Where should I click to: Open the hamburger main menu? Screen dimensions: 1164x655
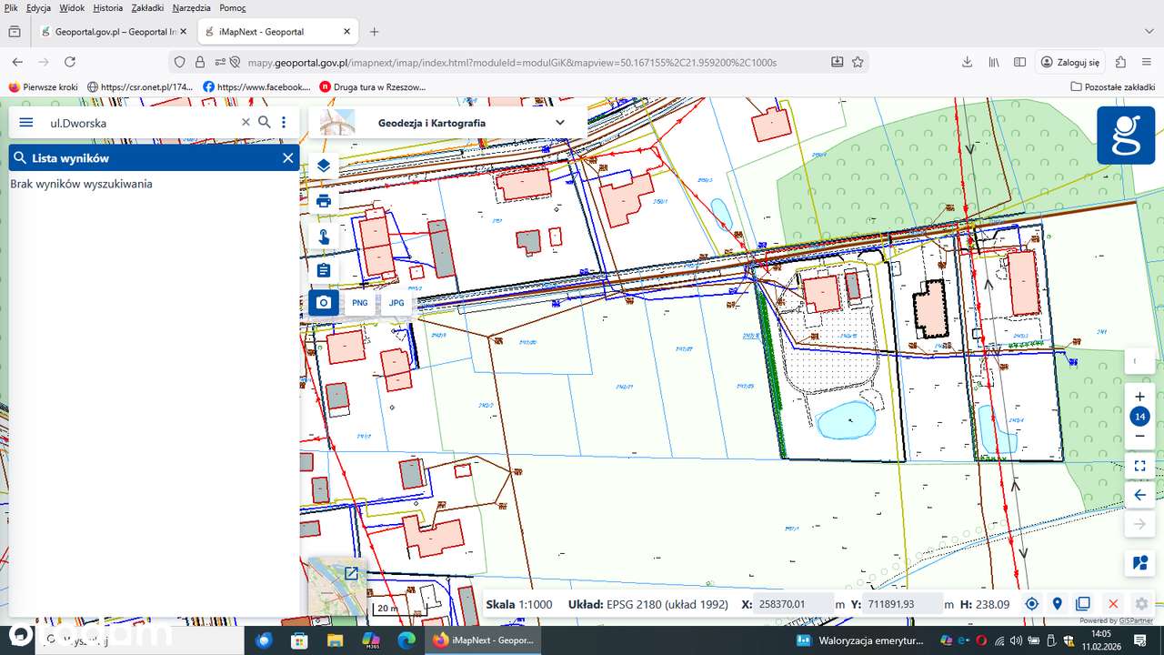[x=25, y=122]
